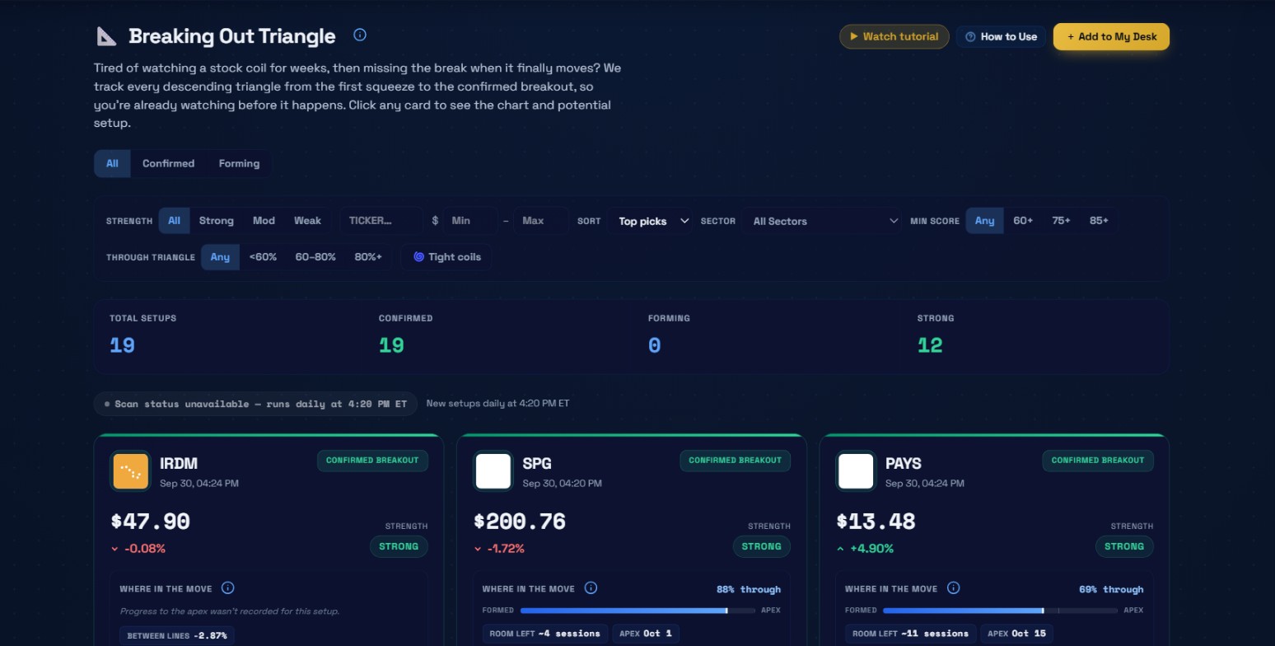
Task: Click the PAYS company logo placeholder
Action: point(856,471)
